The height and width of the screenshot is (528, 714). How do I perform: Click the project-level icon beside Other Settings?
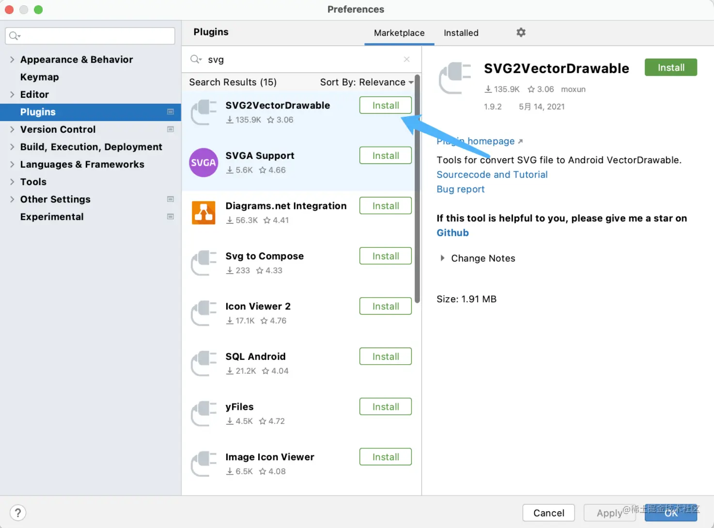coord(171,199)
